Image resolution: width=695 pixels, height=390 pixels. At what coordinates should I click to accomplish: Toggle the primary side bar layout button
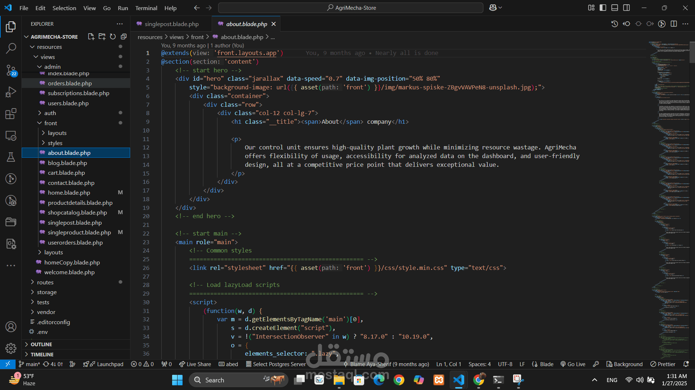(x=603, y=8)
